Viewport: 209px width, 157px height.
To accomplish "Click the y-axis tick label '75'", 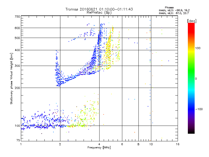I will point(18,140).
